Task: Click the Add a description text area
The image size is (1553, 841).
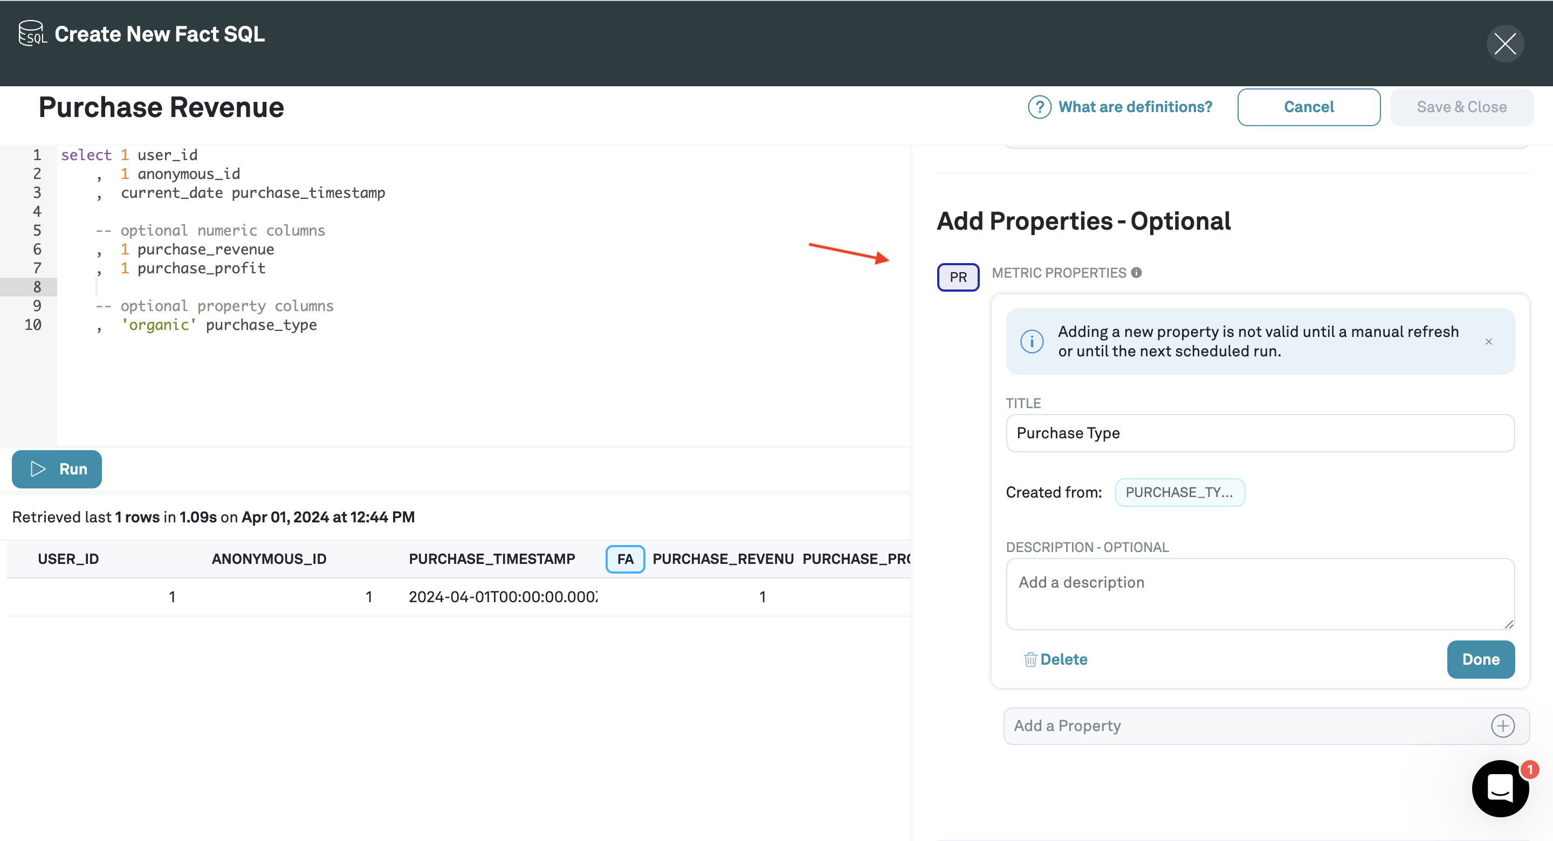Action: point(1260,594)
